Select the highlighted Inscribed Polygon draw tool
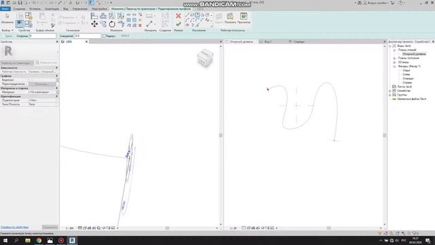The width and height of the screenshot is (435, 245). (197, 15)
